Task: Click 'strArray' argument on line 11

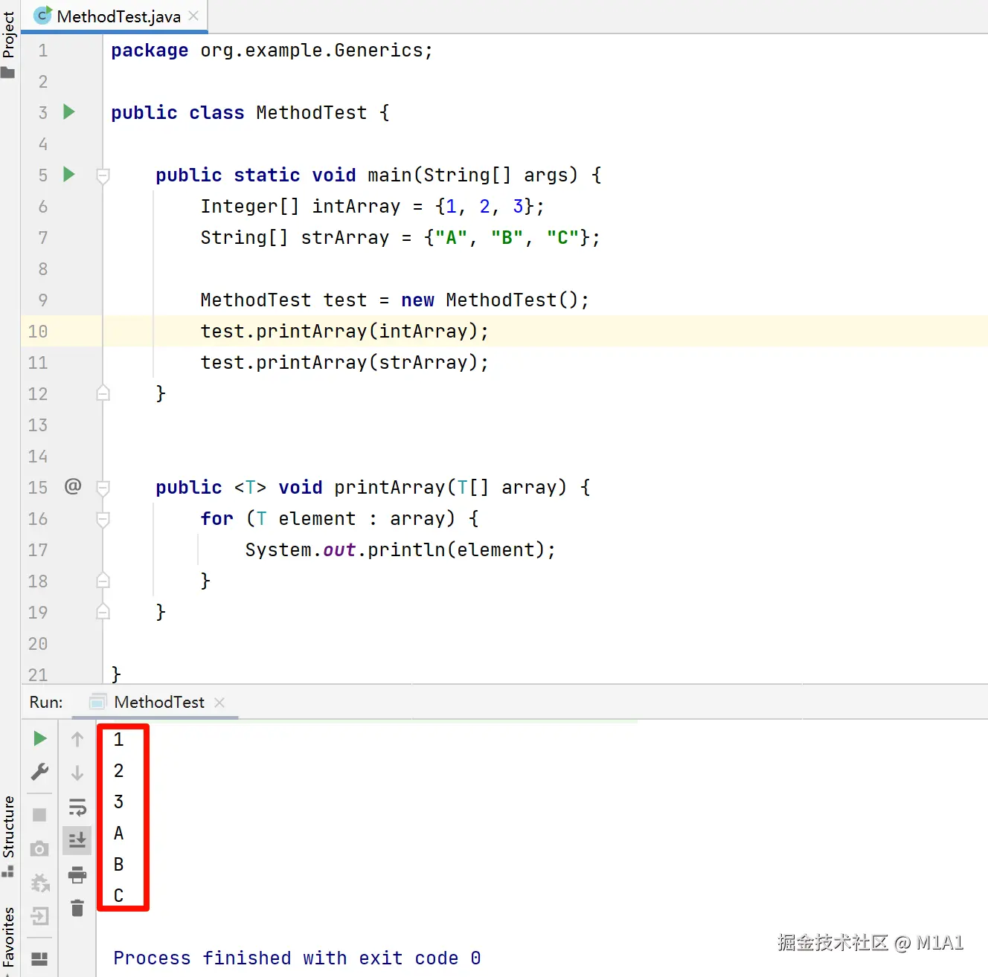Action: click(x=423, y=362)
